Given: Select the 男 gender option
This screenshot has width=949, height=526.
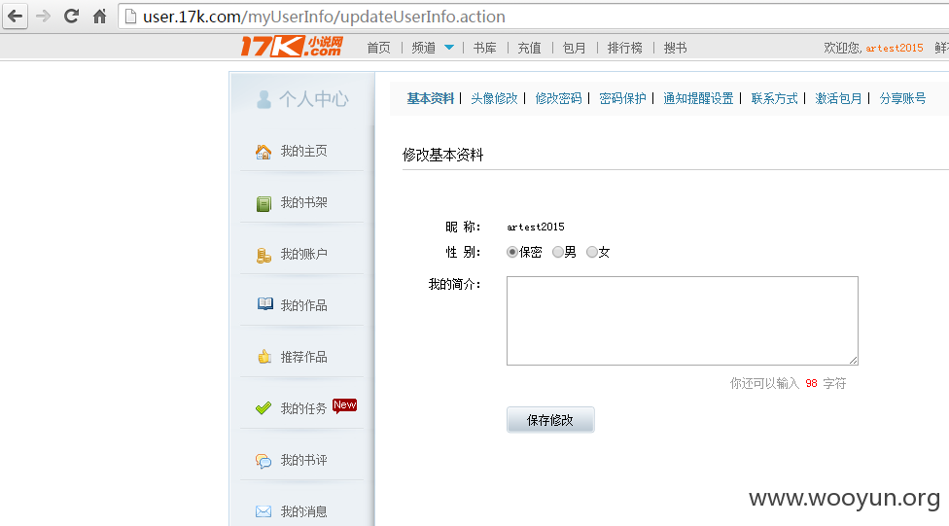Looking at the screenshot, I should tap(558, 253).
